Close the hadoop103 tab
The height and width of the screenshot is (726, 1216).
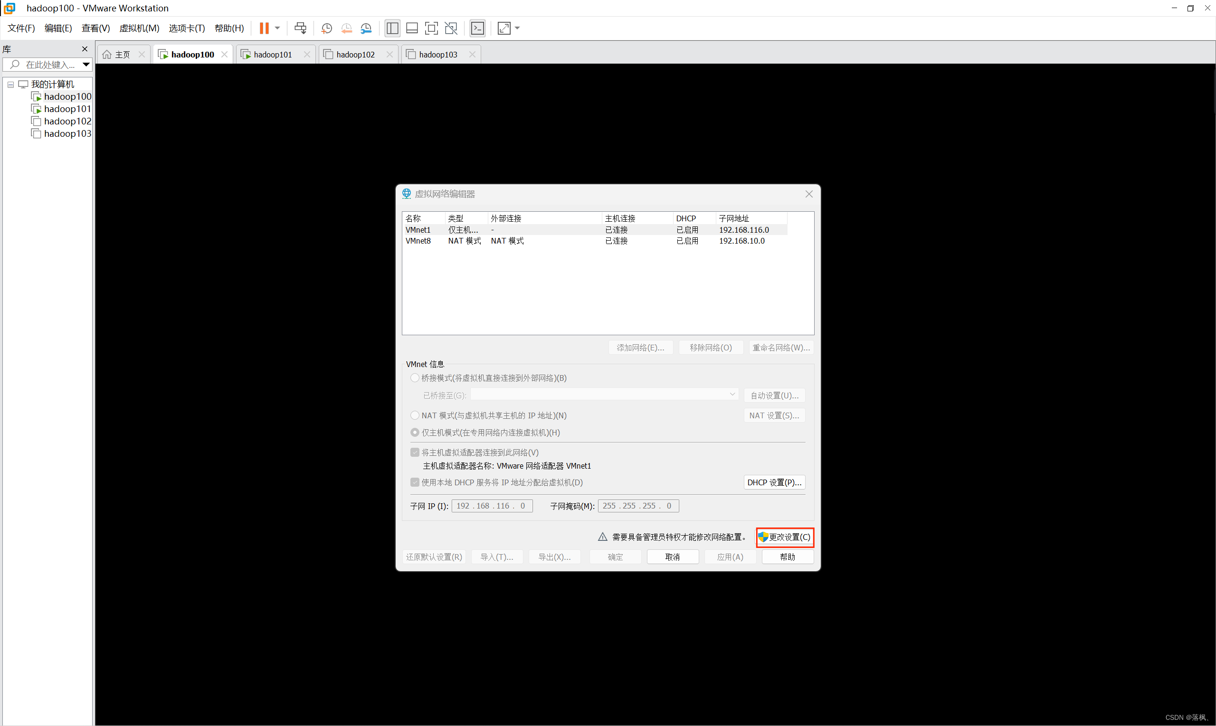pos(472,54)
